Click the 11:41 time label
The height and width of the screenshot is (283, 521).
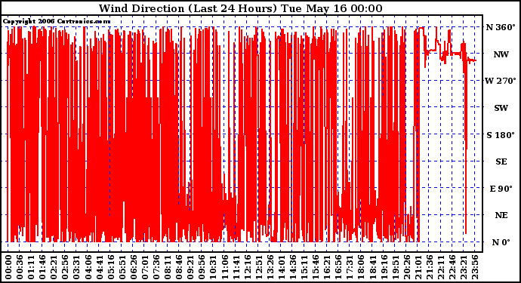coord(236,267)
